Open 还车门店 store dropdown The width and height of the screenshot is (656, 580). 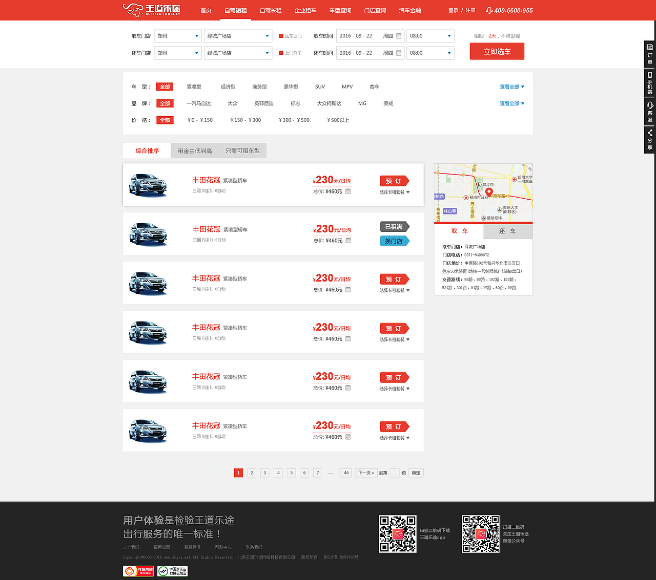(238, 53)
